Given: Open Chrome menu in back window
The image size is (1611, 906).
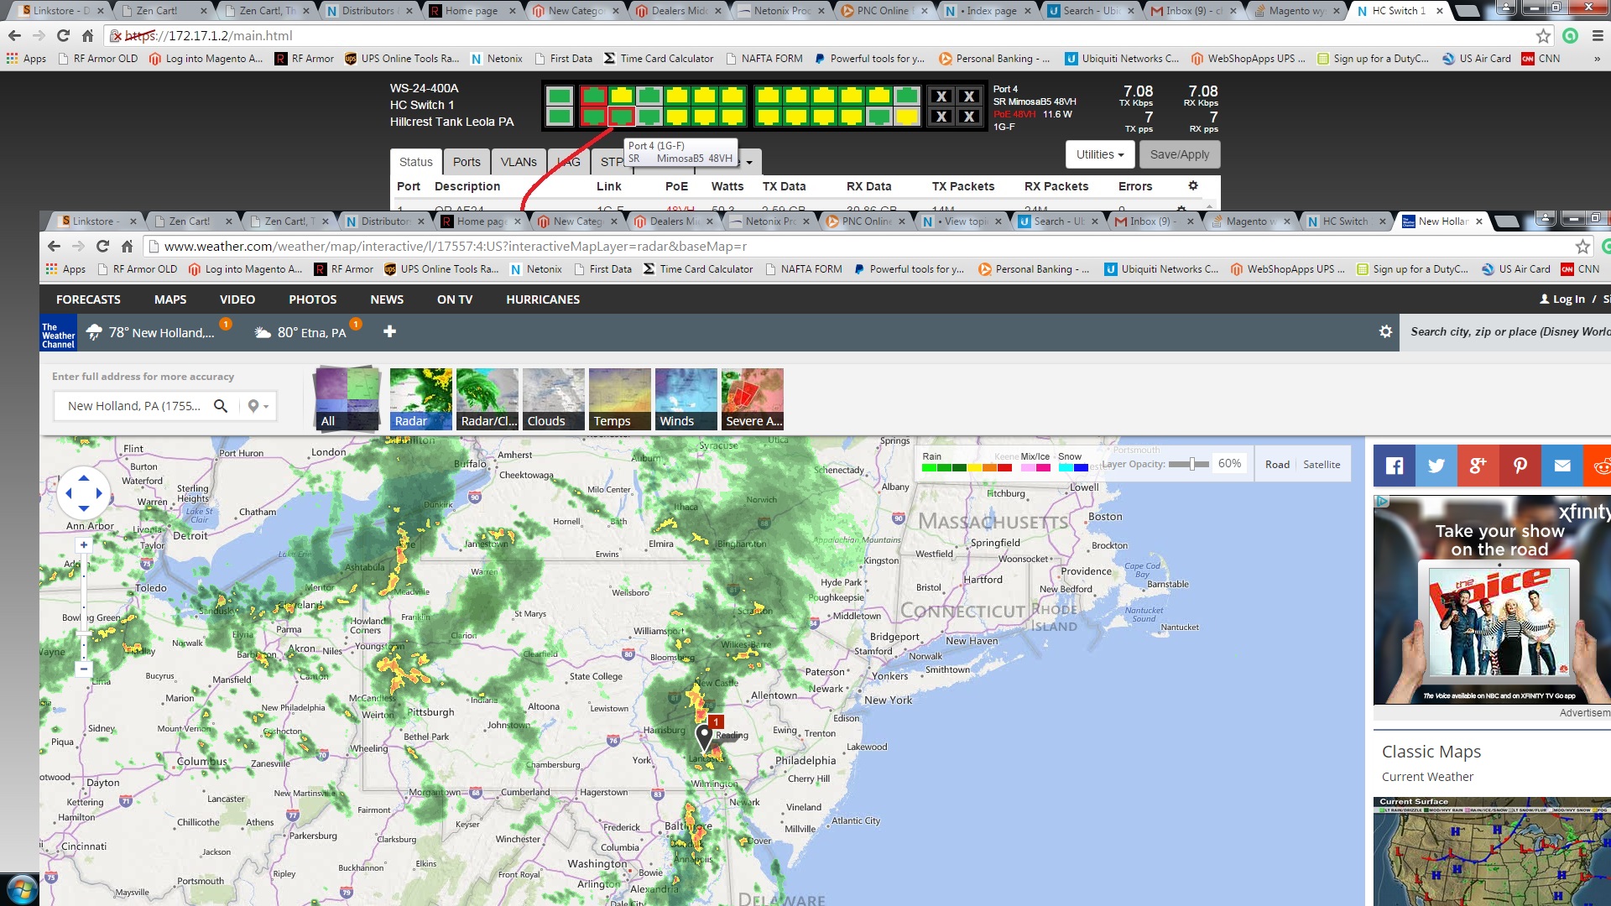Looking at the screenshot, I should tap(1598, 36).
